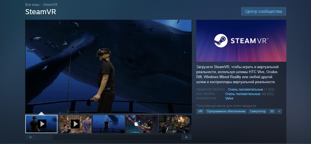Select the fifth screenshot thumbnail

(175, 124)
